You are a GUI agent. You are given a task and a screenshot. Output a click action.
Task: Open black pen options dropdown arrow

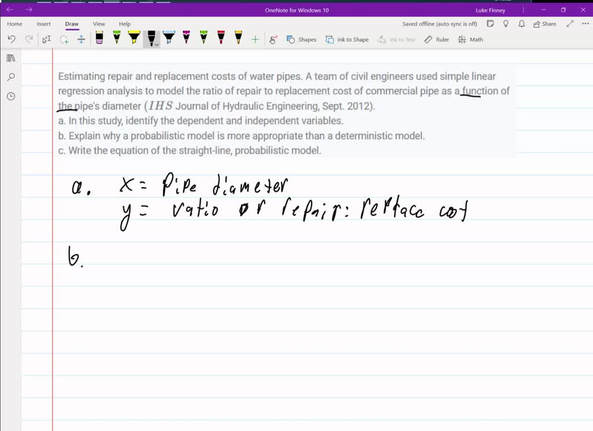[157, 44]
